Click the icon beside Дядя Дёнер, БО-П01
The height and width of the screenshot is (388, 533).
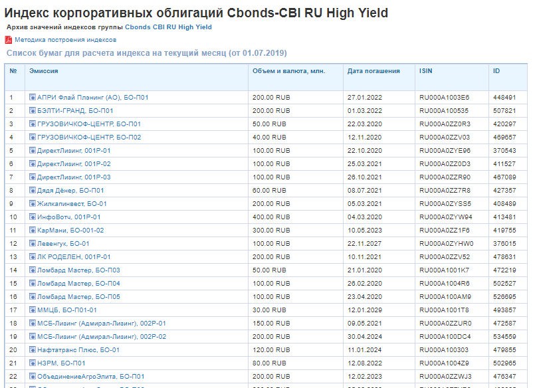tap(32, 191)
